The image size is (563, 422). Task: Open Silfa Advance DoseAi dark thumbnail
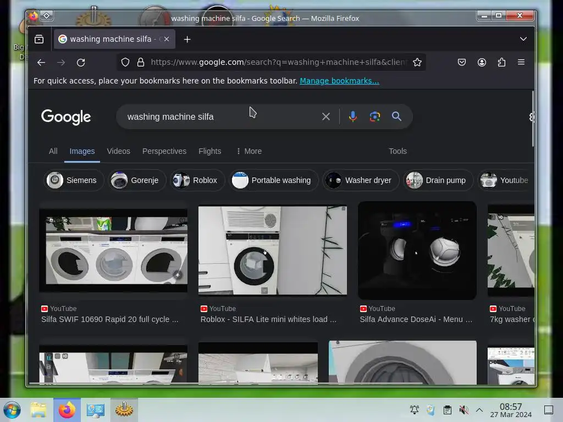pyautogui.click(x=417, y=251)
